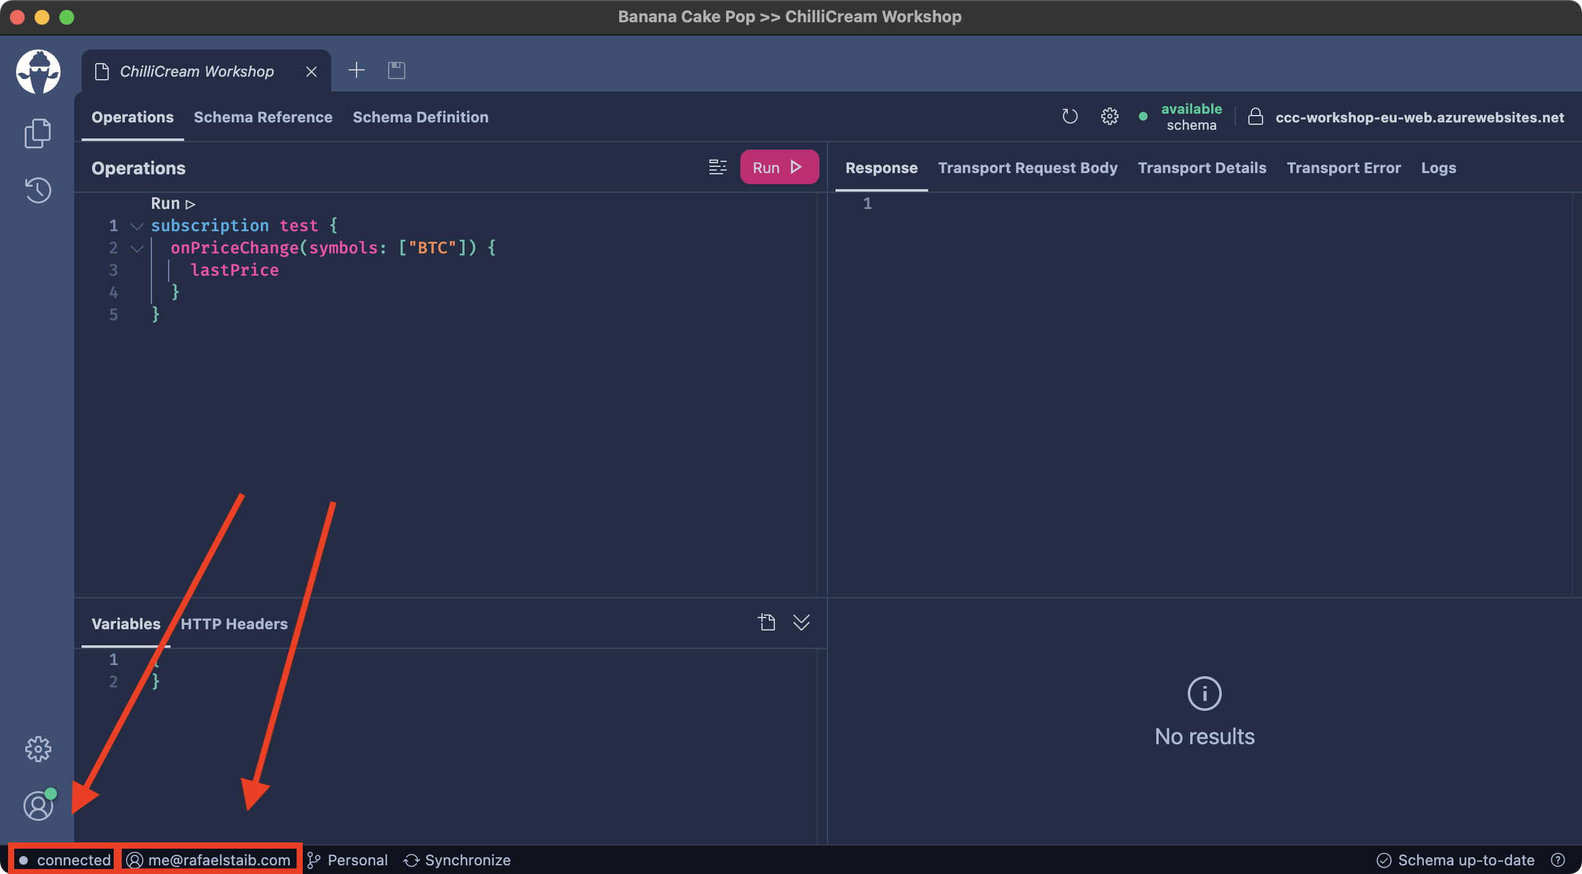Collapse the variables panel with chevron
This screenshot has width=1582, height=874.
(x=802, y=622)
